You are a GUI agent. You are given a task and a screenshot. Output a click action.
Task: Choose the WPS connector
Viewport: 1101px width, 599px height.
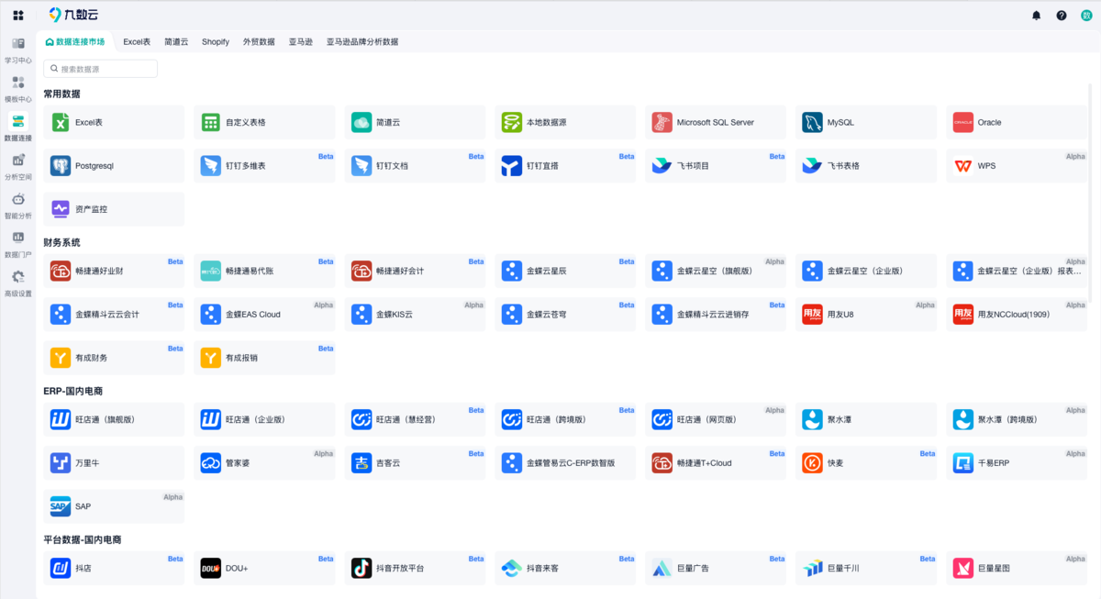pos(1017,166)
